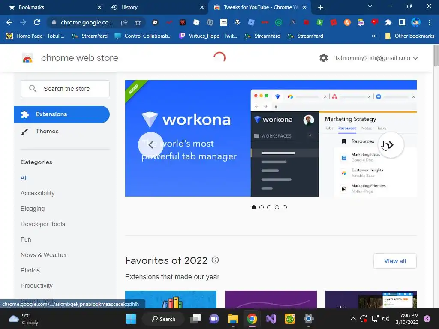The image size is (439, 329).
Task: Open the Chrome profile avatar
Action: click(x=416, y=22)
